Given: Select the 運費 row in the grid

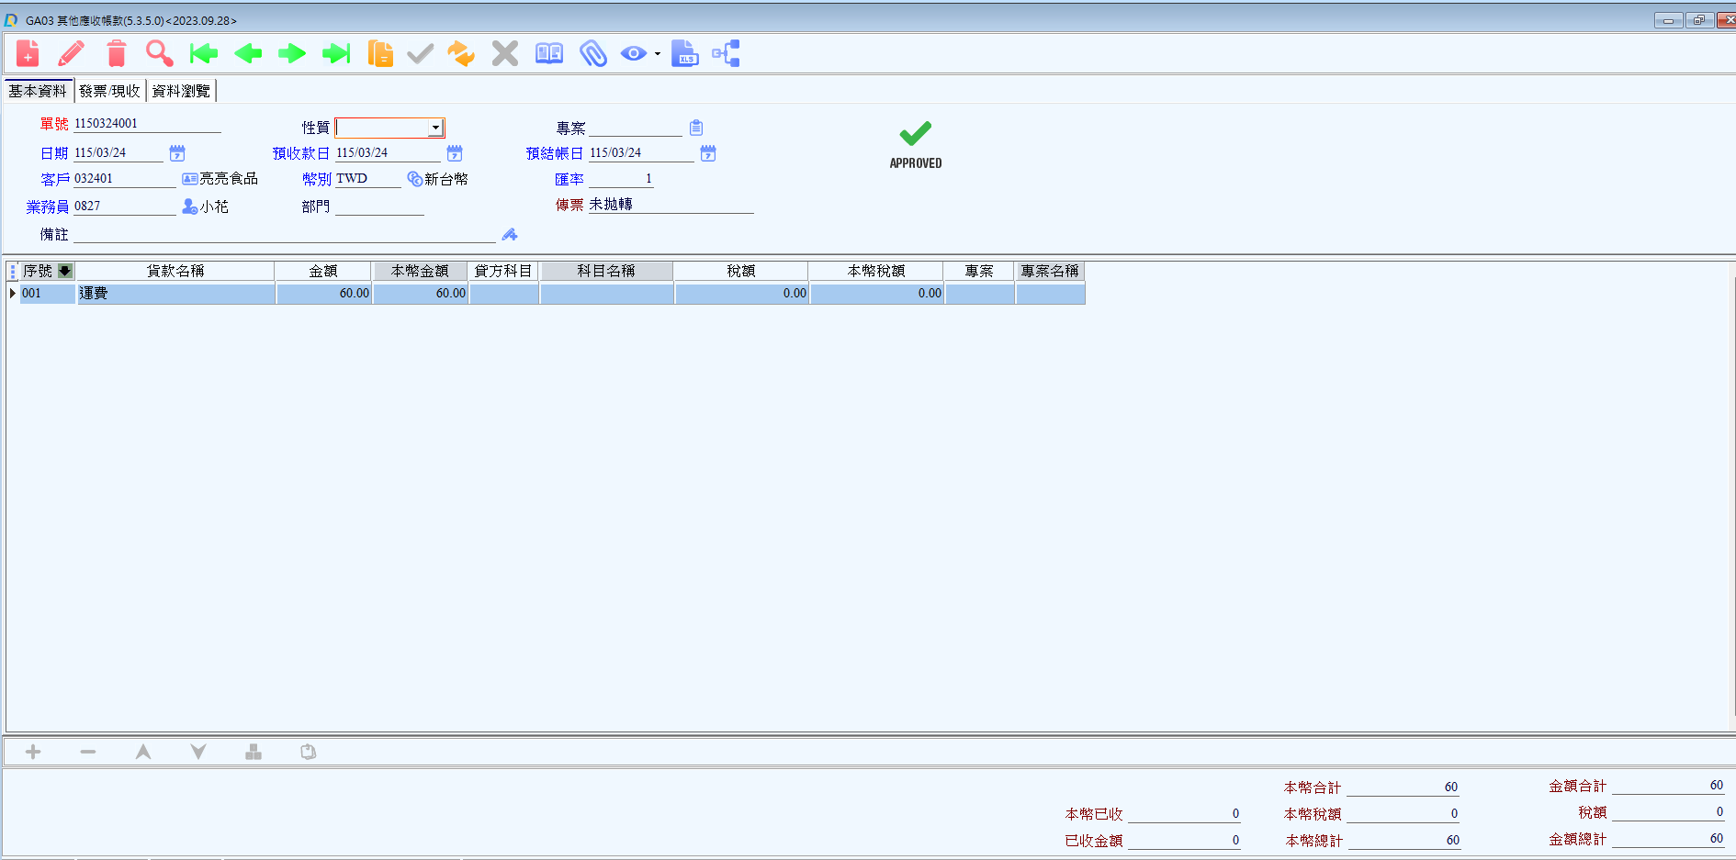Looking at the screenshot, I should (175, 294).
